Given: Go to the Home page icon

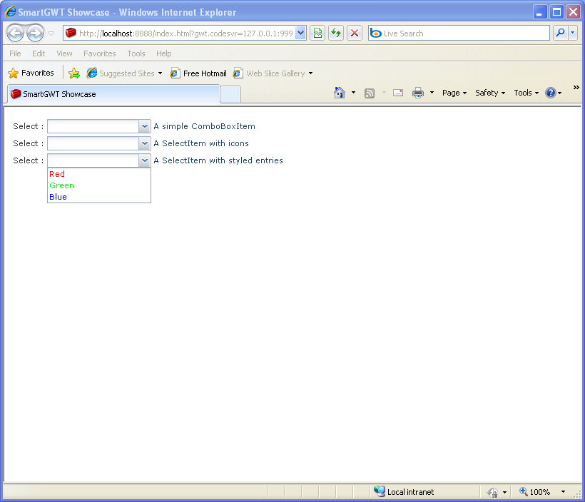Looking at the screenshot, I should coord(340,93).
